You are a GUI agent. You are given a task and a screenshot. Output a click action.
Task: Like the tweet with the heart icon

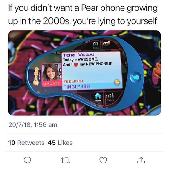click(x=103, y=160)
